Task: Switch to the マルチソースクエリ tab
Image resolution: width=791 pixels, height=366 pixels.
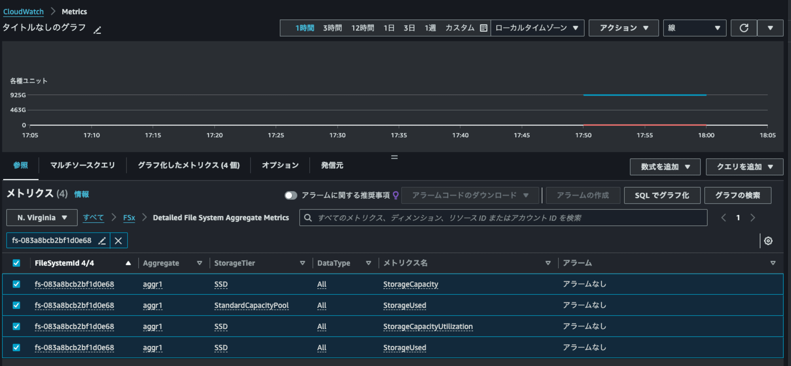Action: 82,165
